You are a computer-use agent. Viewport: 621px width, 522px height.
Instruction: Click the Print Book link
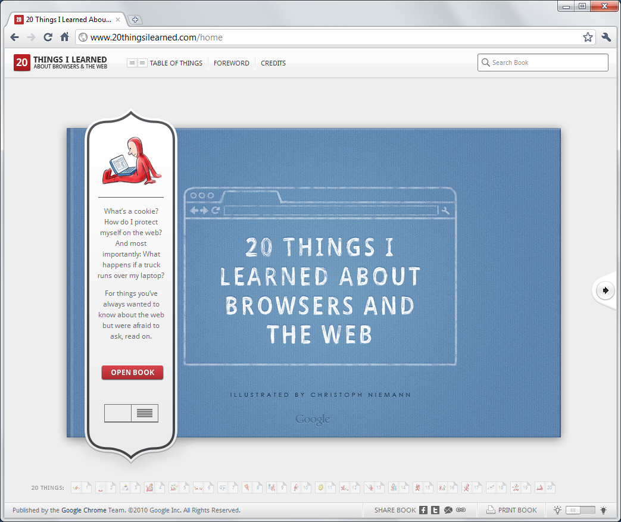pyautogui.click(x=517, y=510)
